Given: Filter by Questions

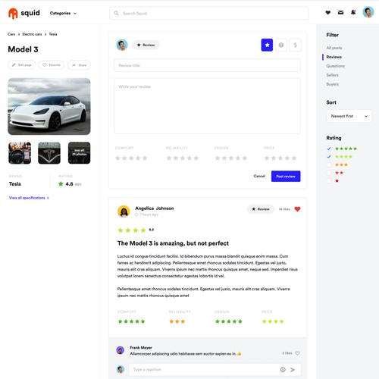Looking at the screenshot, I should pos(335,66).
